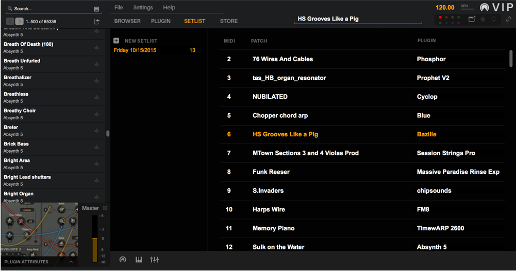The height and width of the screenshot is (271, 516).
Task: Toggle the Master checkbox
Action: (x=105, y=208)
